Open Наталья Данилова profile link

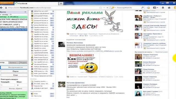coord(76,83)
